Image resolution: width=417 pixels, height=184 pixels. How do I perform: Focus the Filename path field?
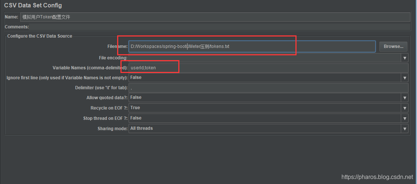point(252,46)
